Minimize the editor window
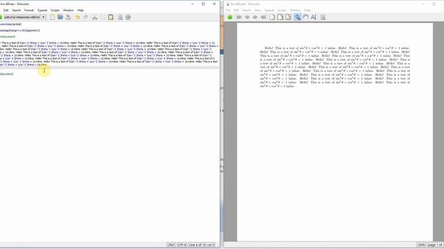Screen dimensions: 444x249 [x=193, y=4]
